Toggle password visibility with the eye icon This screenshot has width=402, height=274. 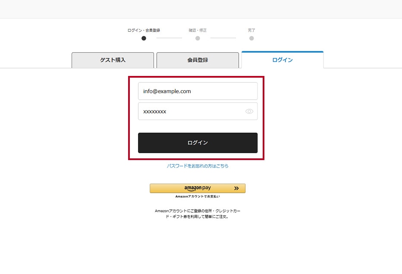pyautogui.click(x=249, y=111)
